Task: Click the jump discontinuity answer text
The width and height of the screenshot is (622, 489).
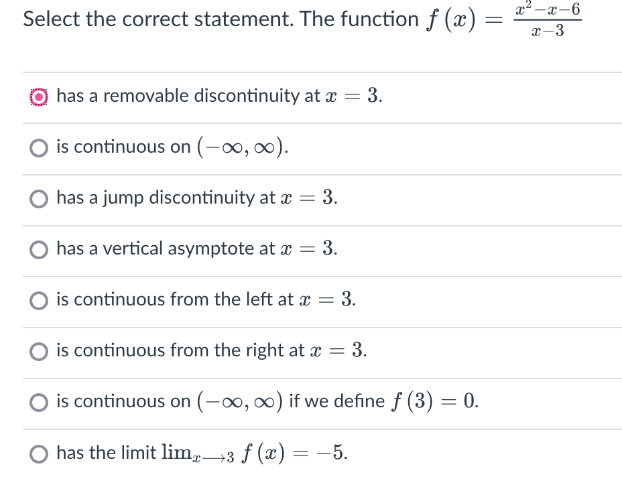Action: [x=194, y=198]
